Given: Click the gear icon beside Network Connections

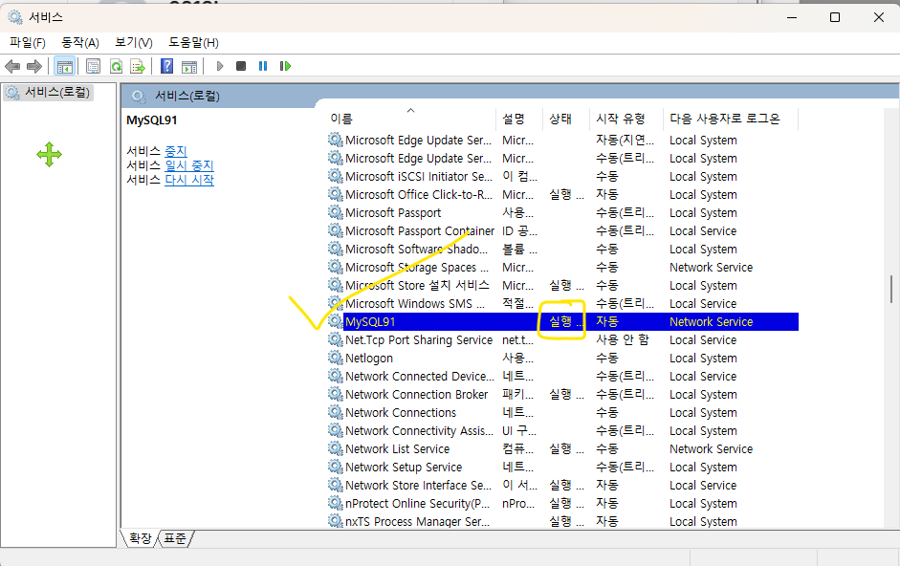Looking at the screenshot, I should pos(336,412).
